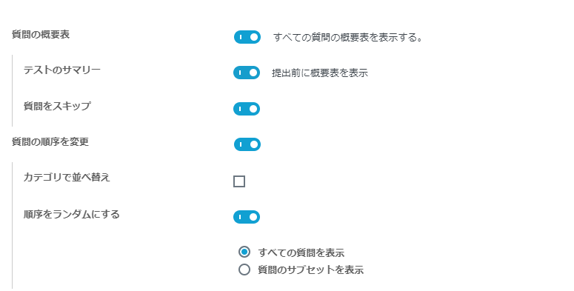Switch off the 質問をスキップ toggle
The image size is (574, 291).
coord(247,109)
